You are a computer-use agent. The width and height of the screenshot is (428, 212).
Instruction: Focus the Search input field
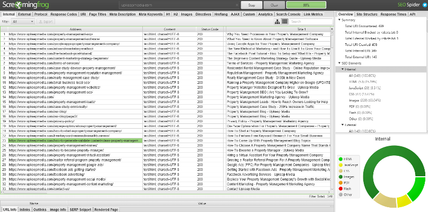(311, 21)
